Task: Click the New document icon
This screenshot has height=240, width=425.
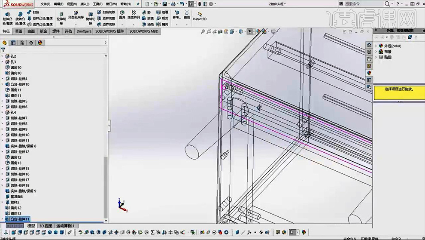Action: 147,4
